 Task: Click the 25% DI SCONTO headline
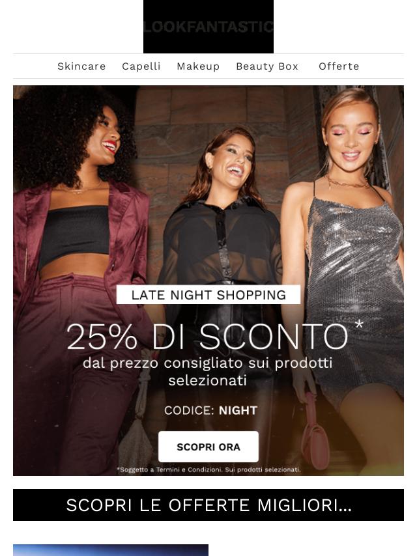207,337
